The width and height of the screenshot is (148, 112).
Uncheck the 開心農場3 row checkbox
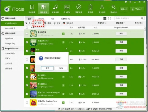tap(27, 77)
